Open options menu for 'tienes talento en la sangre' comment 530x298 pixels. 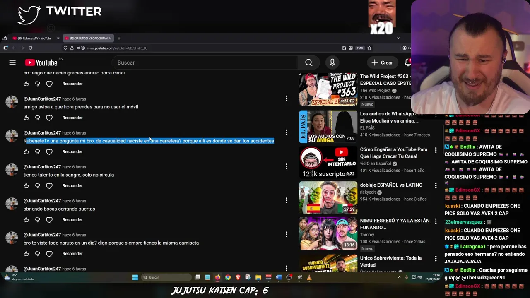tap(286, 166)
